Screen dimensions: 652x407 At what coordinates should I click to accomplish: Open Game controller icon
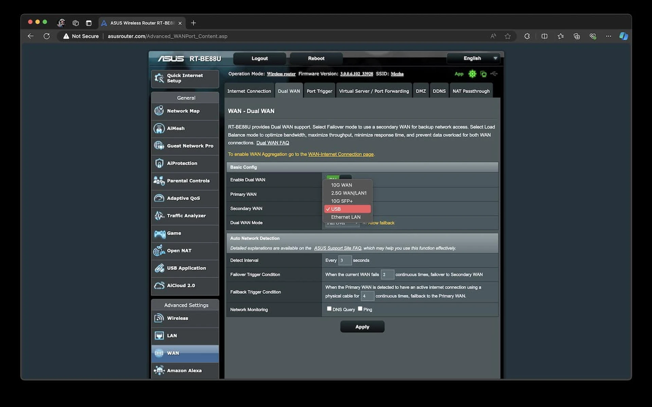point(160,233)
